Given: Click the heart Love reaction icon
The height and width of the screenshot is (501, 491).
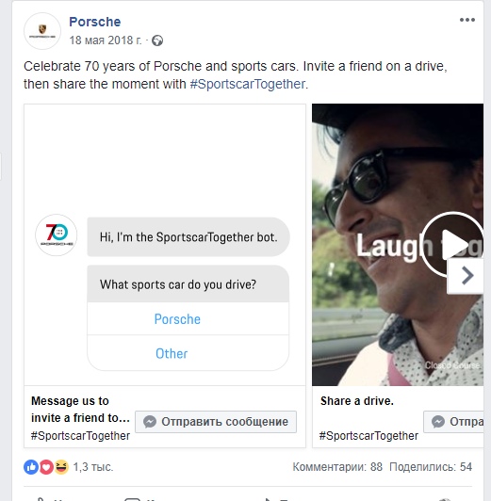Looking at the screenshot, I should (46, 467).
